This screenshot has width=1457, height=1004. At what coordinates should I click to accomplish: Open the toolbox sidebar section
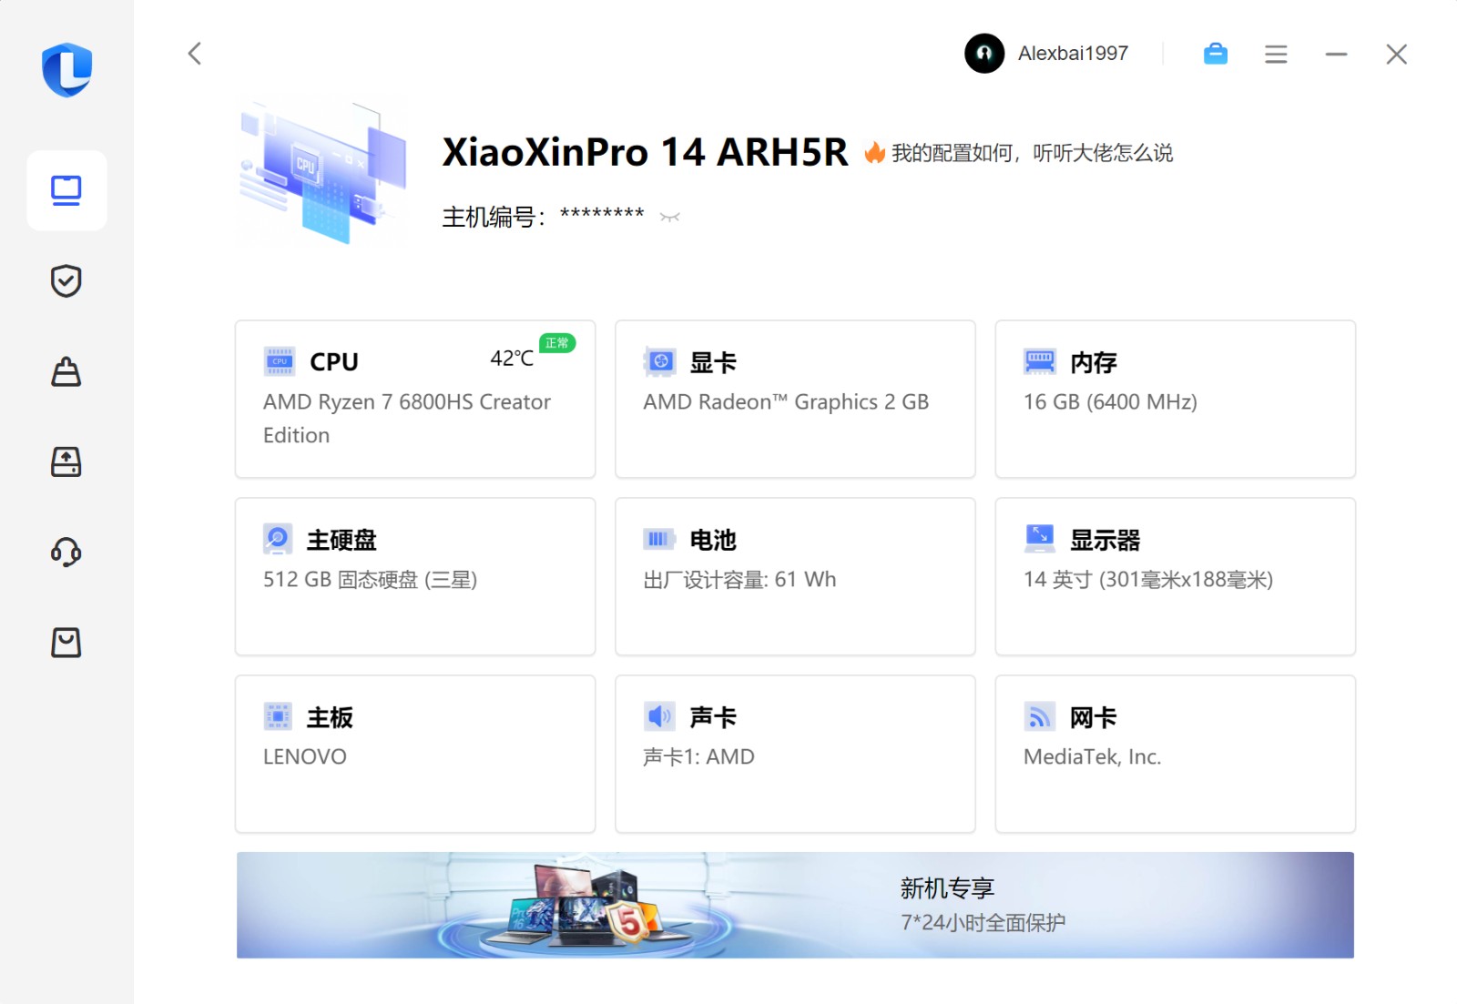tap(66, 371)
